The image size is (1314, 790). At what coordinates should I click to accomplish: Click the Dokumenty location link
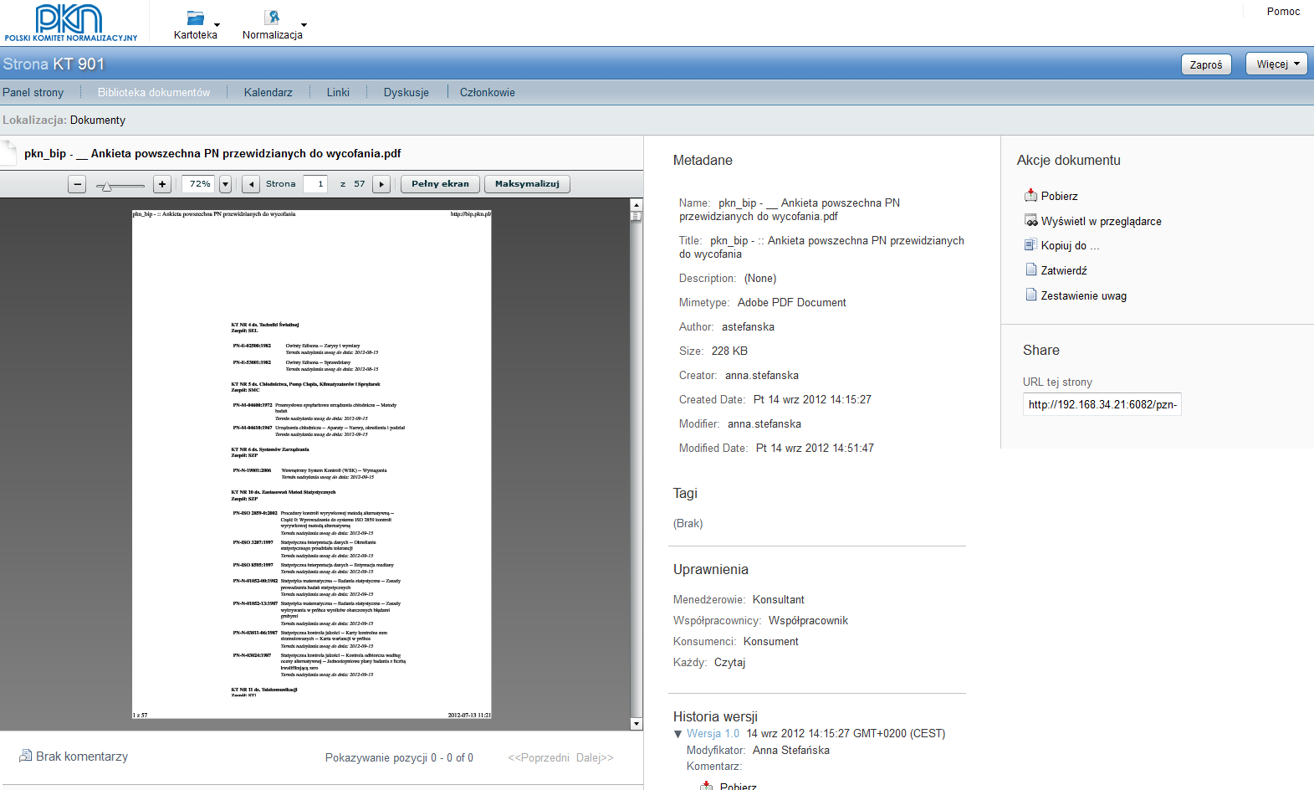coord(98,121)
